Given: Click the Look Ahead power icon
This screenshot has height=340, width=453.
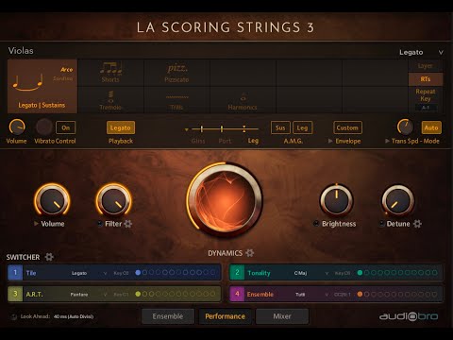Looking at the screenshot, I should click(x=14, y=316).
